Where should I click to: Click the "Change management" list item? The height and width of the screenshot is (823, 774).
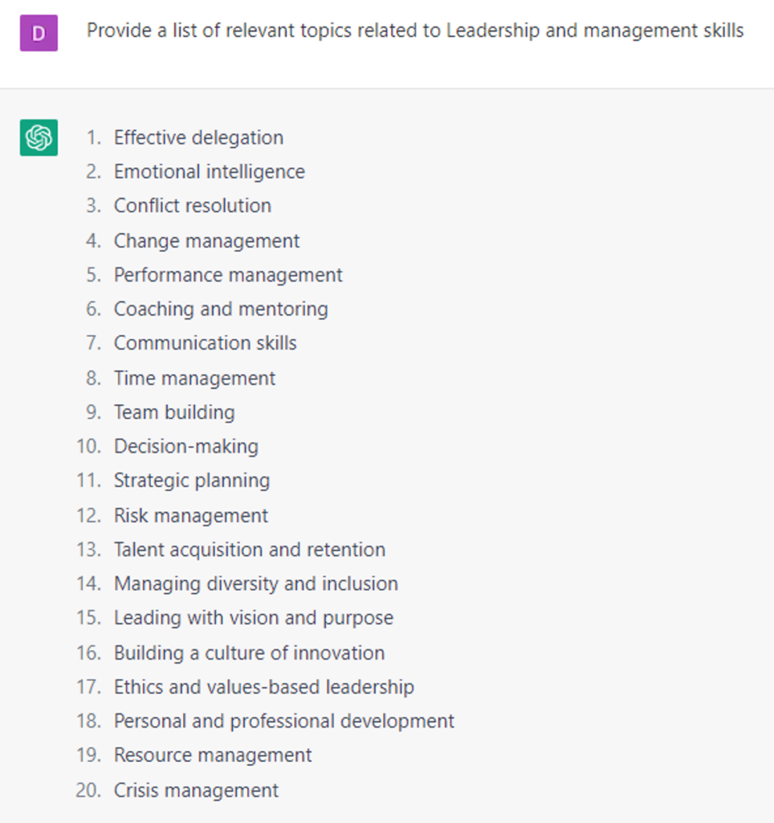206,240
